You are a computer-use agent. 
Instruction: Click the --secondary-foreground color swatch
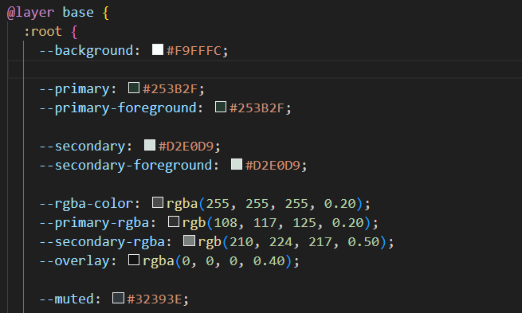237,164
